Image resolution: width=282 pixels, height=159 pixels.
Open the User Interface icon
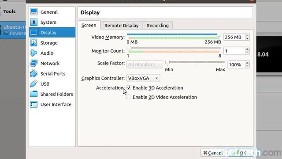pos(33,104)
